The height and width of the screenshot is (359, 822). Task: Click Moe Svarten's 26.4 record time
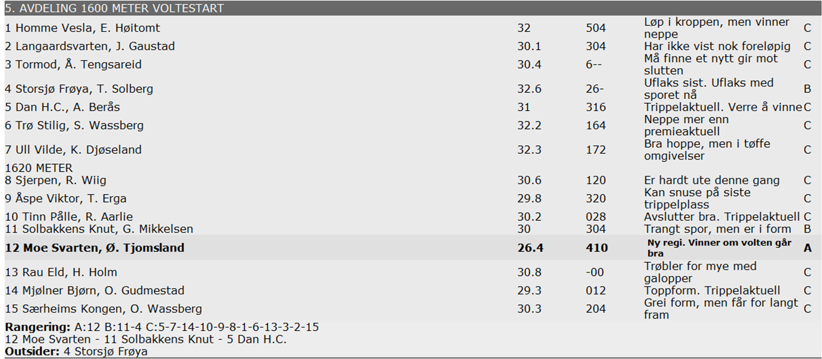(530, 248)
